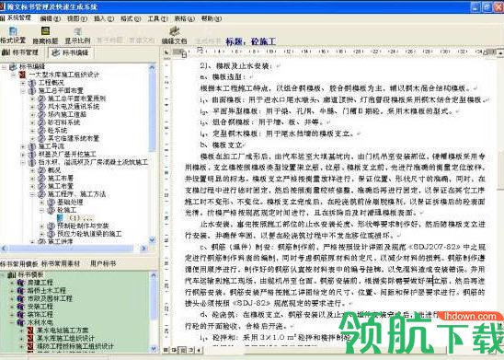Expand the 施工导流 tree node
This screenshot has width=504, height=360.
pos(23,146)
